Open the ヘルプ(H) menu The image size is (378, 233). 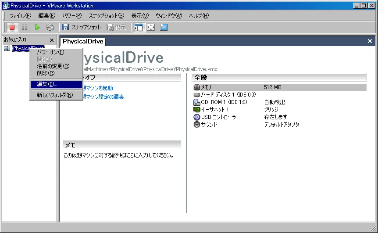pos(199,16)
